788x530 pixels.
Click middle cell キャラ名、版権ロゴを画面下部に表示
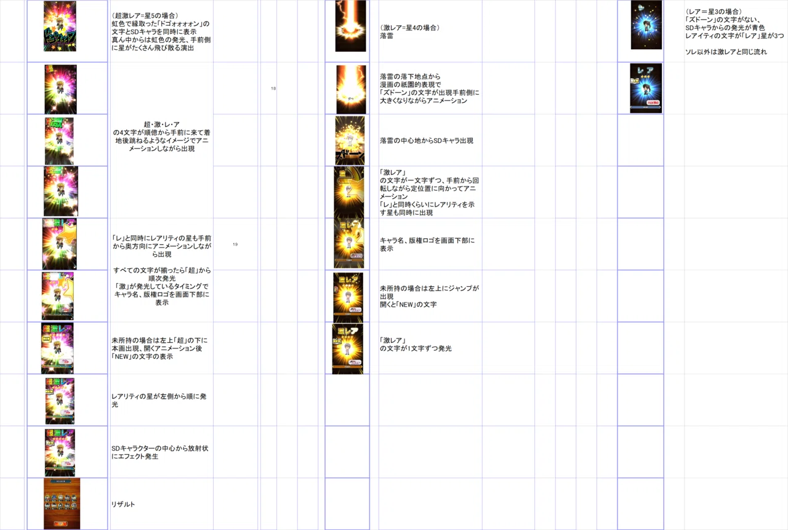pos(430,244)
